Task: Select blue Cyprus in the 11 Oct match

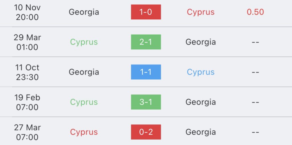Action: 200,72
